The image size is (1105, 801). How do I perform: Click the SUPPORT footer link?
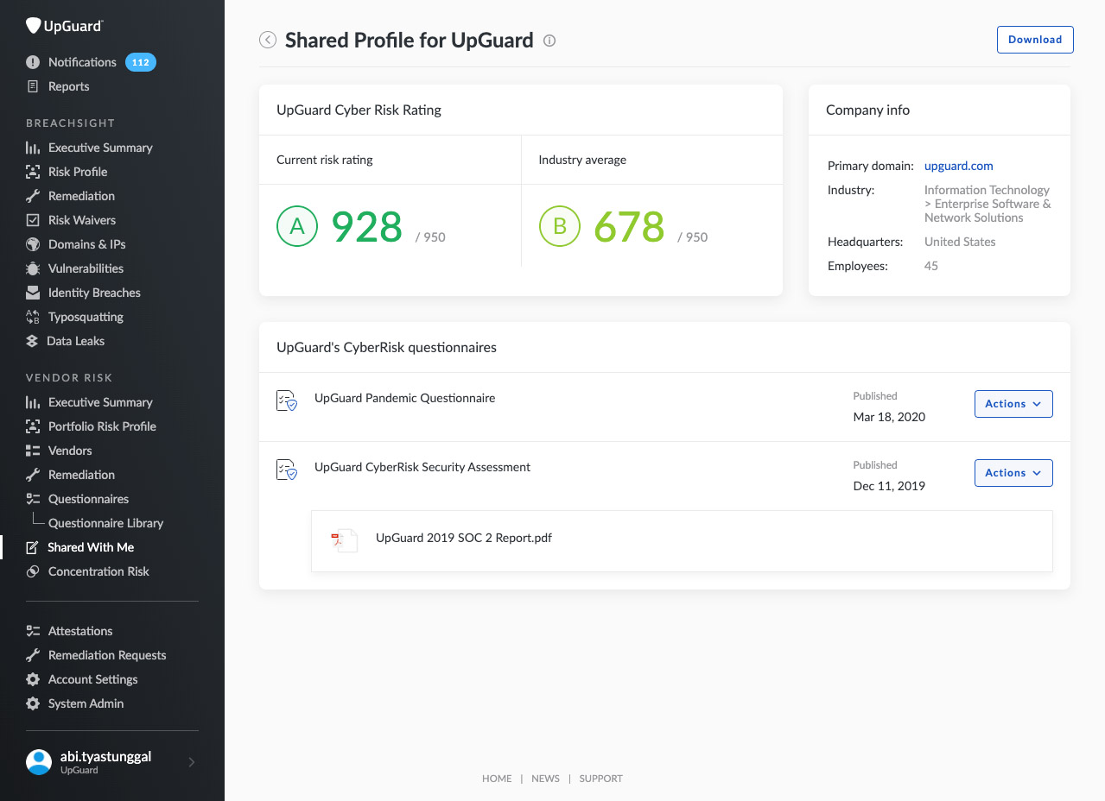[601, 779]
